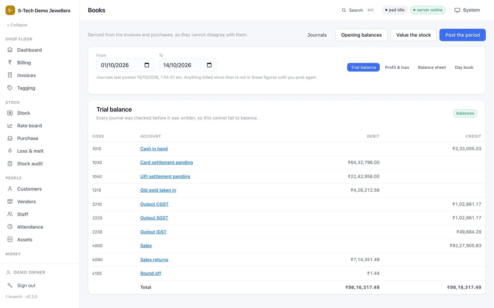Open the Vendors store icon
Viewport: 494px width, 308px height.
click(x=10, y=201)
